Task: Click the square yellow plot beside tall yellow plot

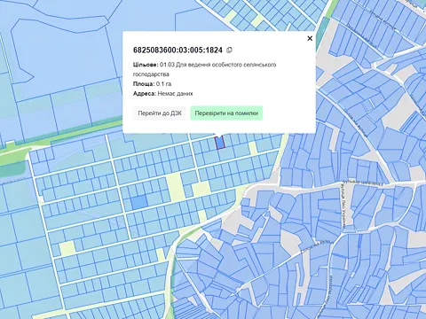Action: [x=201, y=189]
